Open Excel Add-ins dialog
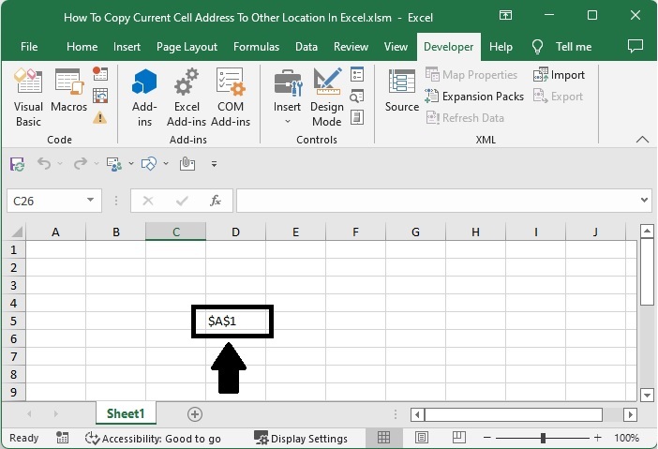 (187, 98)
